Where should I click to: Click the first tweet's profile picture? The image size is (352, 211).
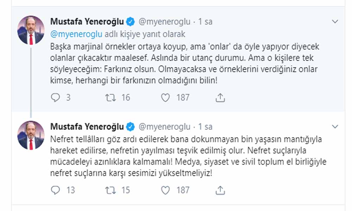31,31
